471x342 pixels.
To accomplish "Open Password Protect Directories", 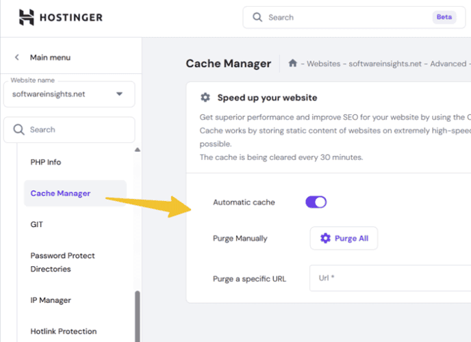I will [x=62, y=262].
